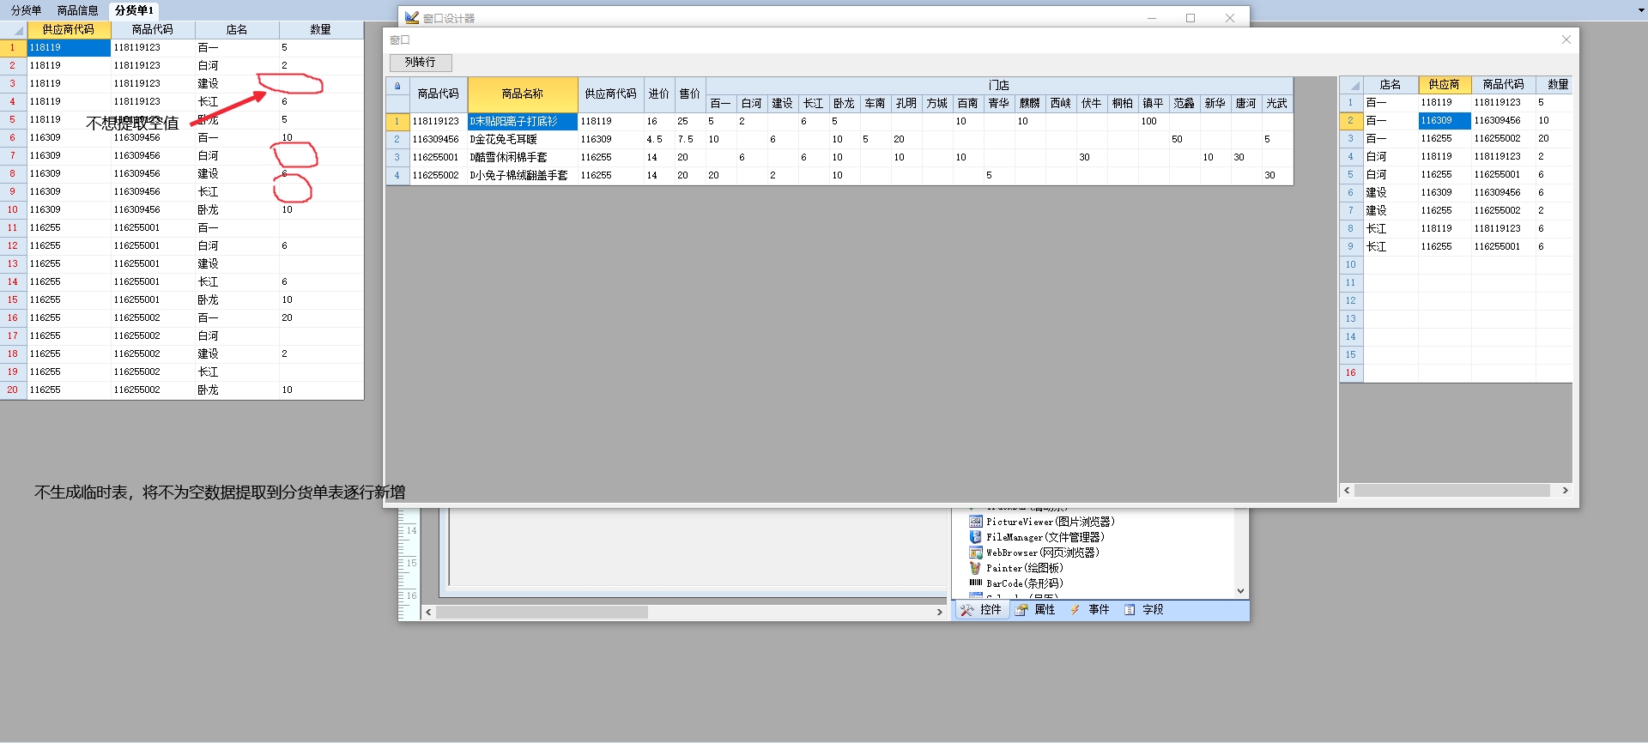
Task: Click the right grid horizontal scrollbar track
Action: coord(1452,491)
